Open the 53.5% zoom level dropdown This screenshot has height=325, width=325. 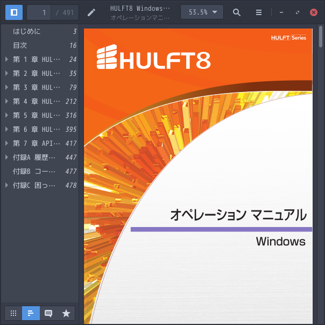202,12
